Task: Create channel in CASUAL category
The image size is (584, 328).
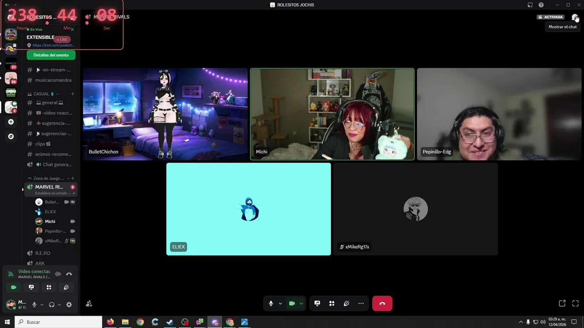Action: coord(73,94)
